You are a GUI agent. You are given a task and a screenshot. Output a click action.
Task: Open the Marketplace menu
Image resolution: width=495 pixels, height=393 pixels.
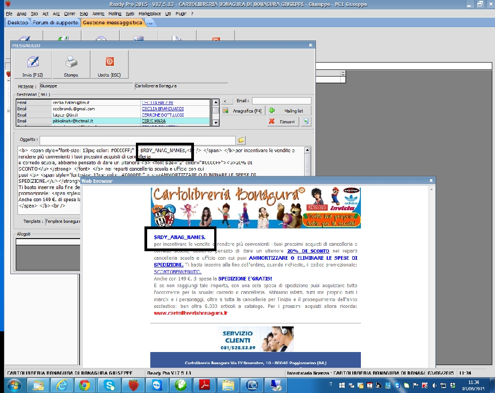click(150, 14)
